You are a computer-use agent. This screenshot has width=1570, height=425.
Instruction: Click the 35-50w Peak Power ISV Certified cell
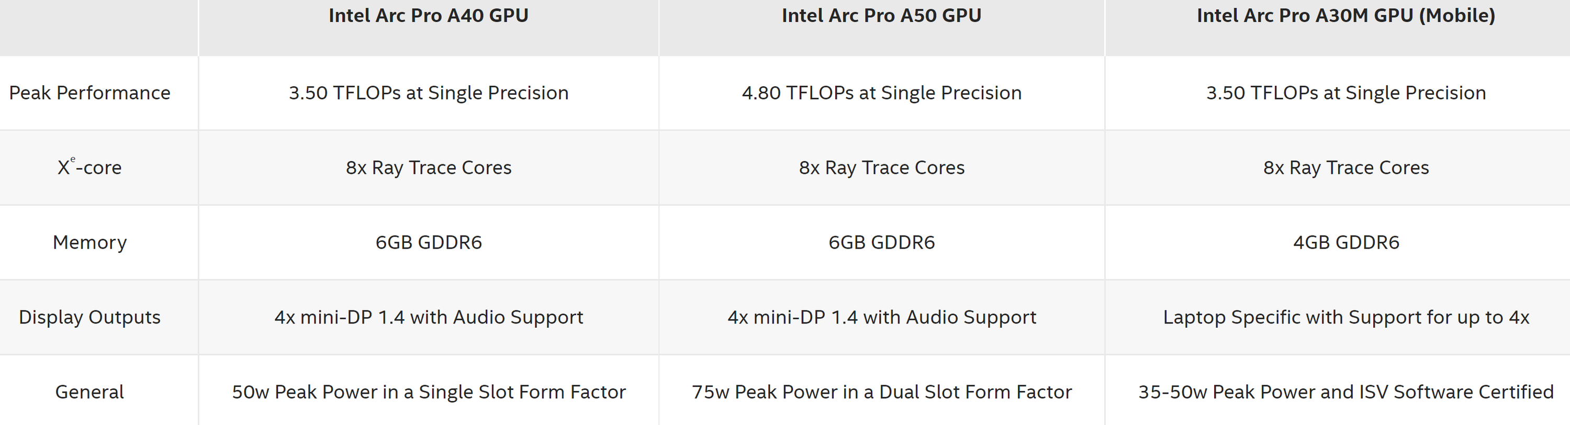pyautogui.click(x=1345, y=392)
